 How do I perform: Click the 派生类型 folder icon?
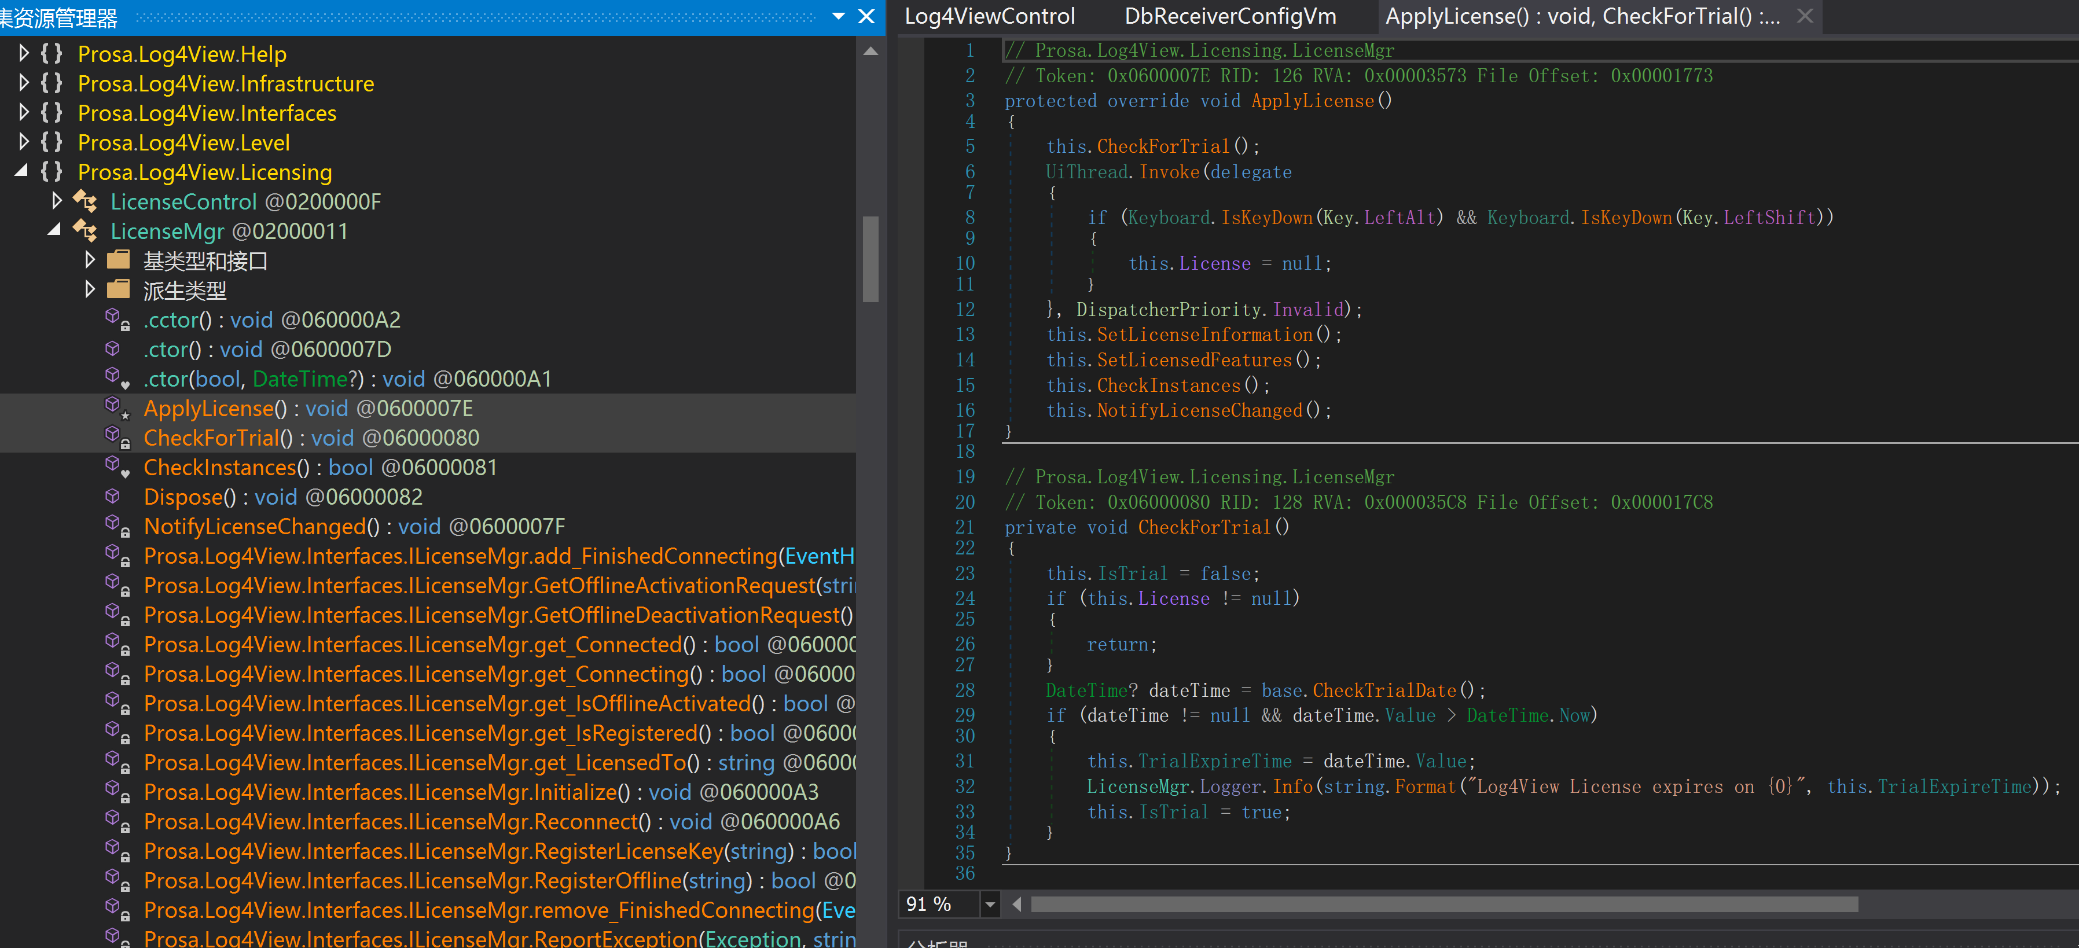coord(118,289)
